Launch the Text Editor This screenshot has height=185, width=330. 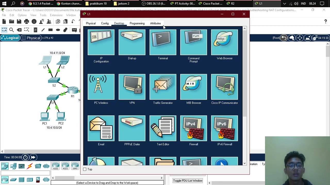click(163, 128)
